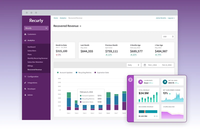Click the Developer tools icon
The image size is (200, 130).
[x=25, y=89]
